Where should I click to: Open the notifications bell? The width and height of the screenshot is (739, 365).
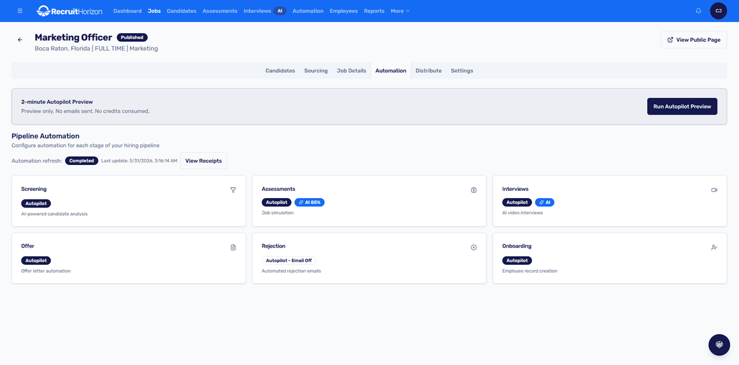click(698, 10)
